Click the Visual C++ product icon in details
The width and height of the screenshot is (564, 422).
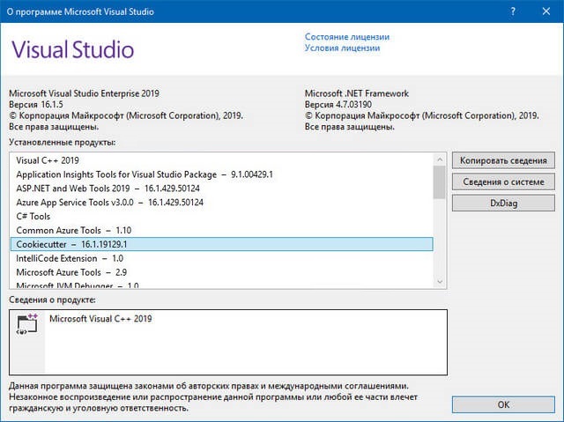[26, 322]
